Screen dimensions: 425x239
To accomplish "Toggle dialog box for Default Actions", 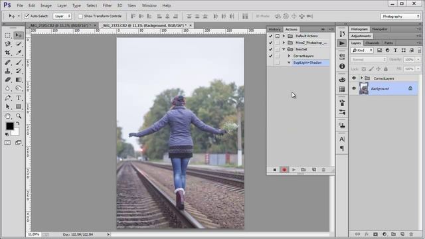I will 278,36.
